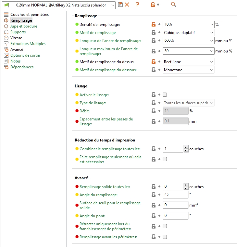Click the Angle du remplissage label
Screen dimensions: 237x247
click(x=98, y=195)
